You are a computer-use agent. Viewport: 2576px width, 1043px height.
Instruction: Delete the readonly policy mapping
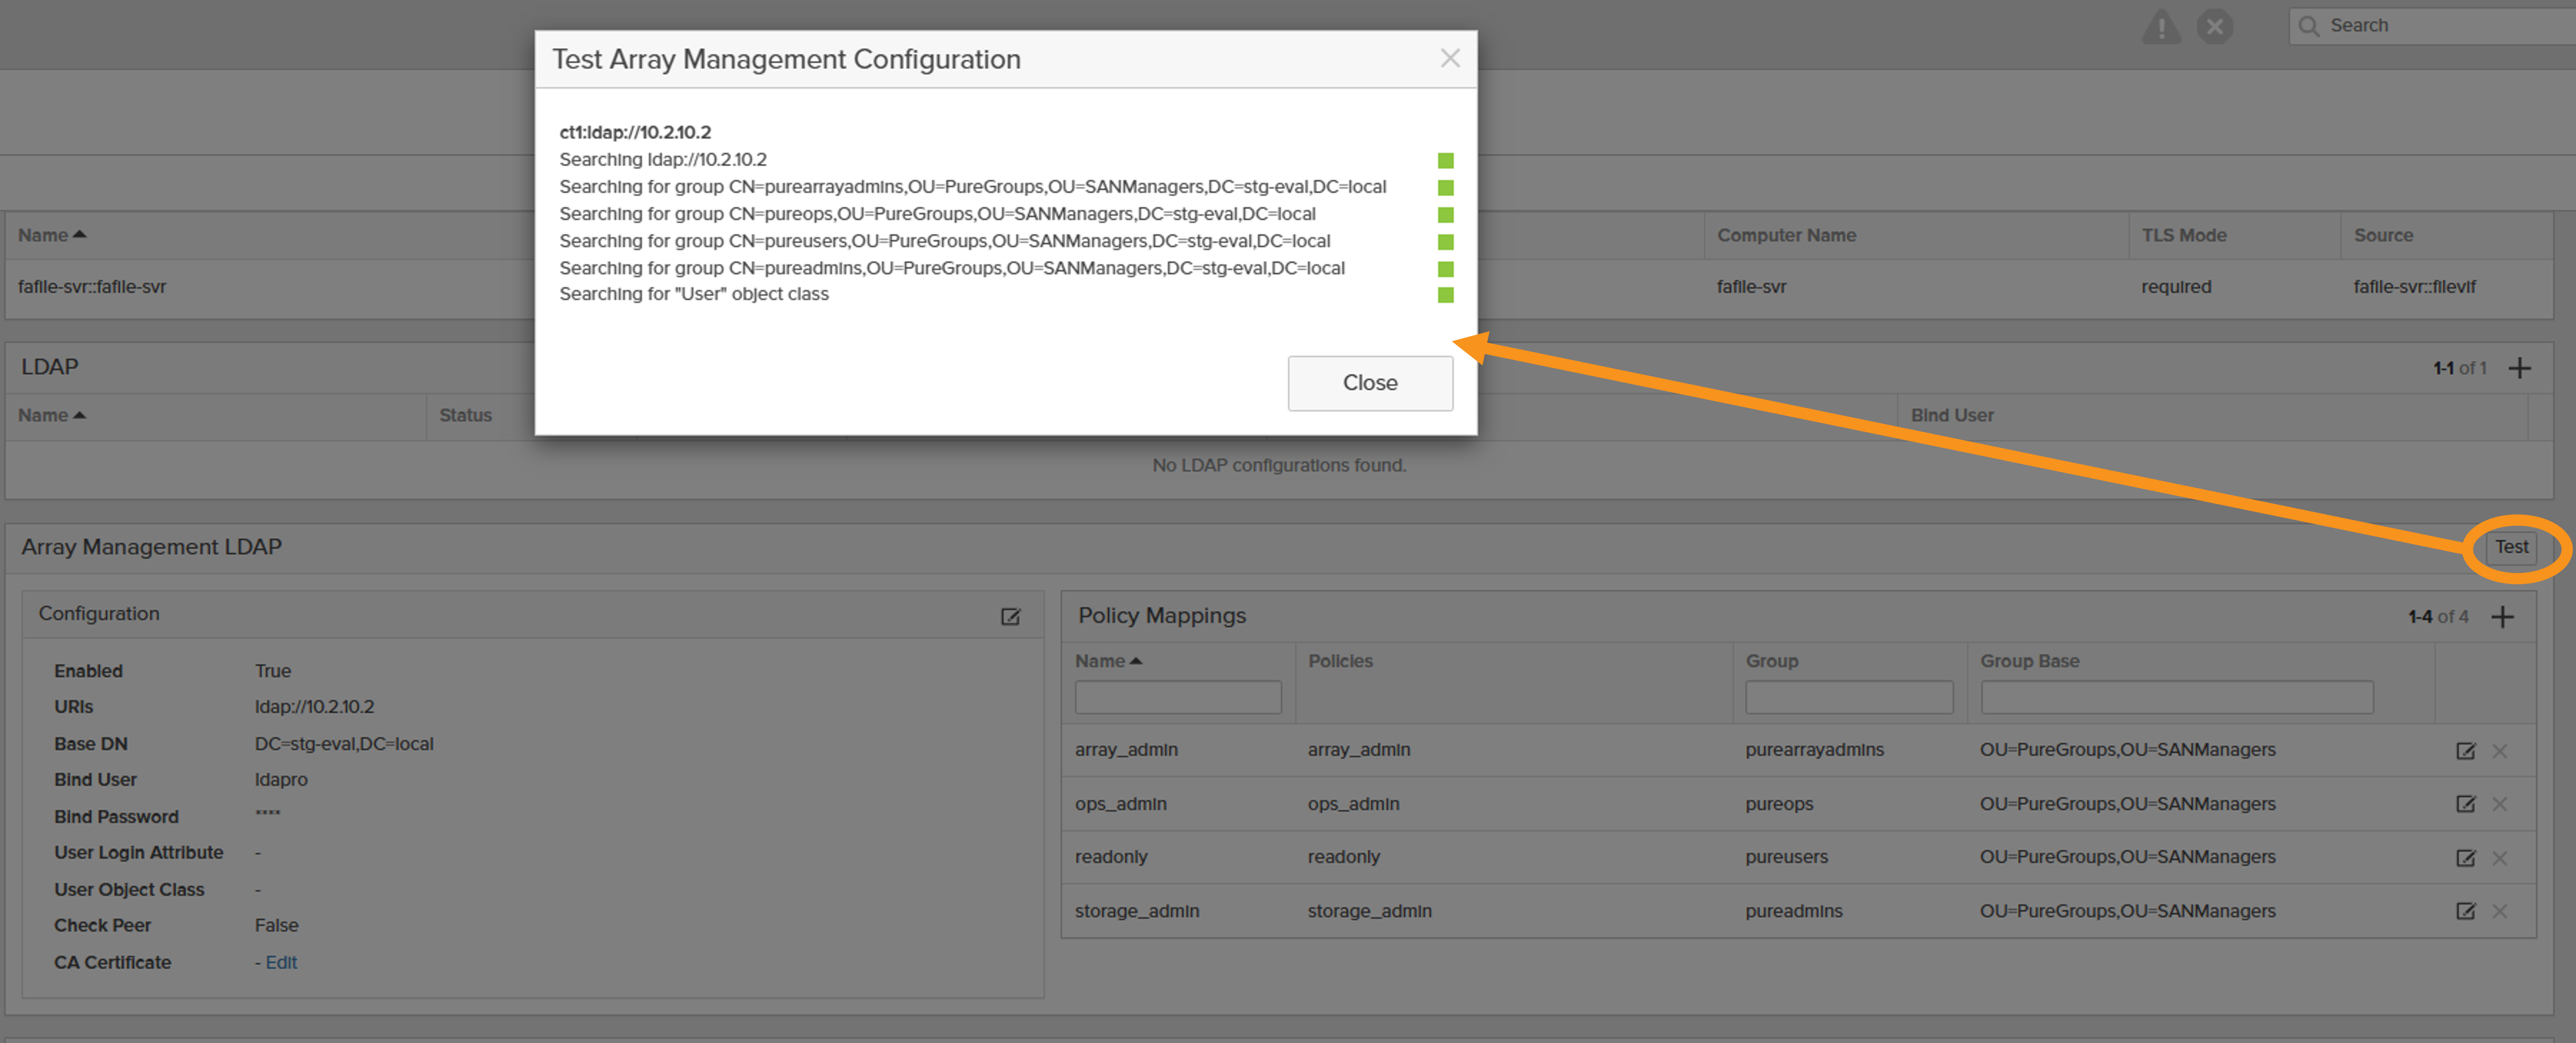(x=2499, y=858)
